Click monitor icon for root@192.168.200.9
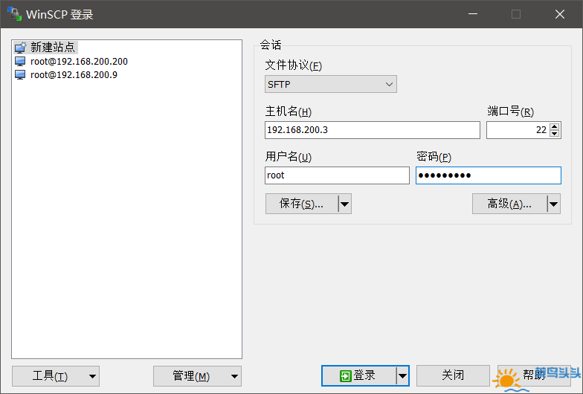This screenshot has height=394, width=583. (x=20, y=75)
